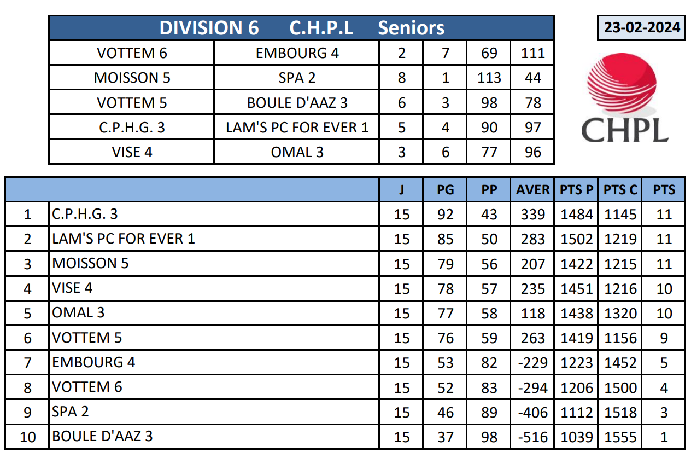Viewport: 691px width, 452px height.
Task: Click OMAL 3 in the match results
Action: pyautogui.click(x=297, y=152)
